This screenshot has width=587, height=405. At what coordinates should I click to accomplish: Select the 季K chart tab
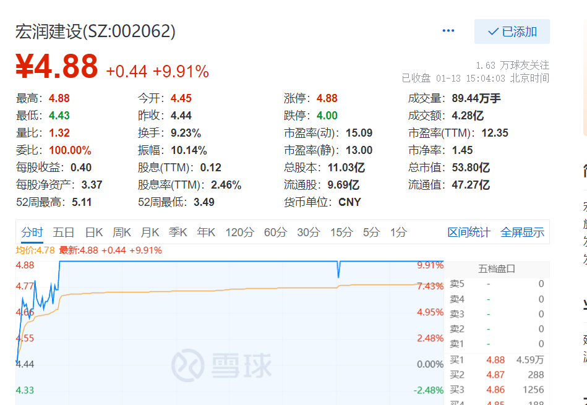(178, 232)
